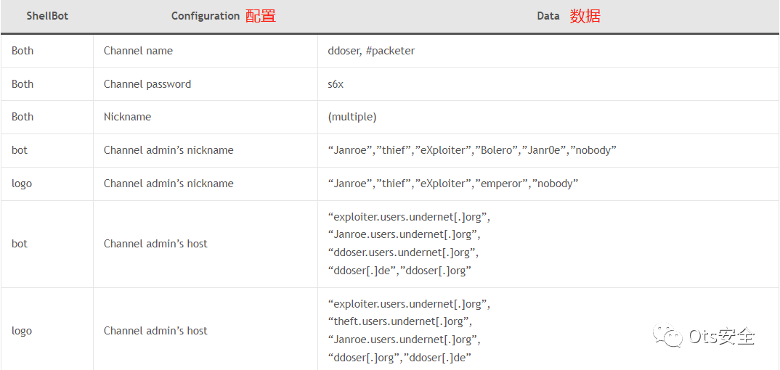
Task: Select the 's6x' password value
Action: pyautogui.click(x=336, y=84)
